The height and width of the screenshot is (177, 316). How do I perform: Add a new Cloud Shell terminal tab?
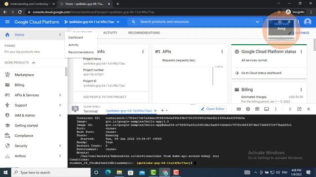[x=162, y=110]
